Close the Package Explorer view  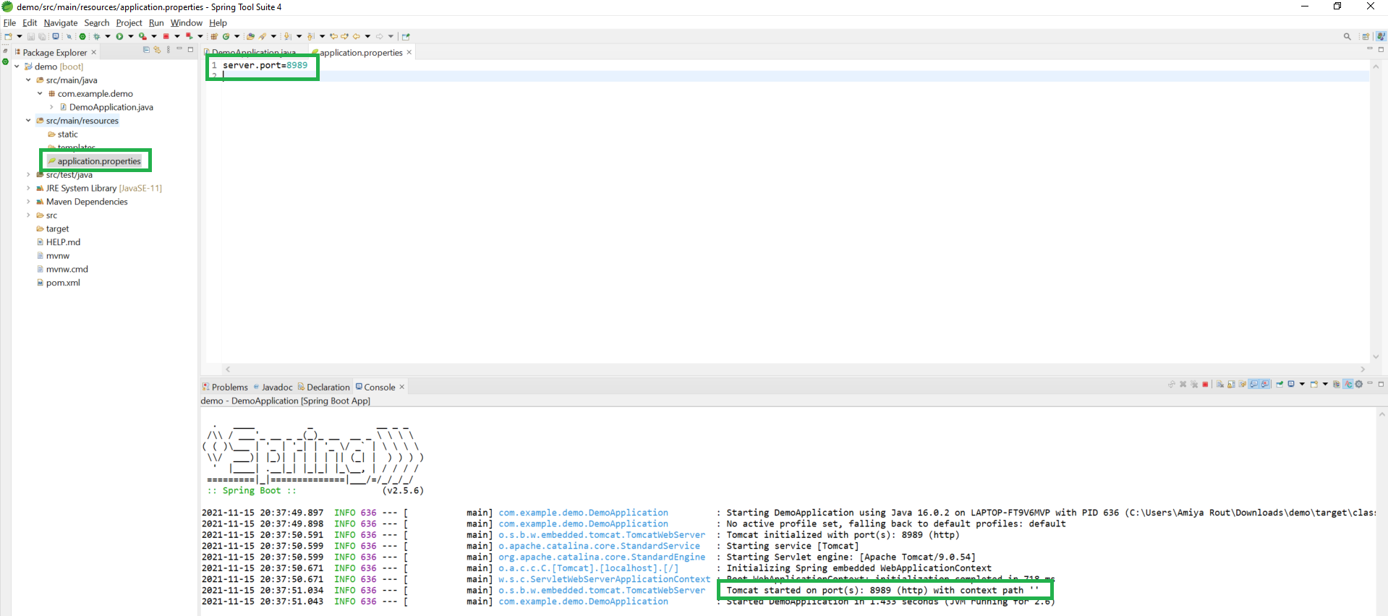(94, 52)
